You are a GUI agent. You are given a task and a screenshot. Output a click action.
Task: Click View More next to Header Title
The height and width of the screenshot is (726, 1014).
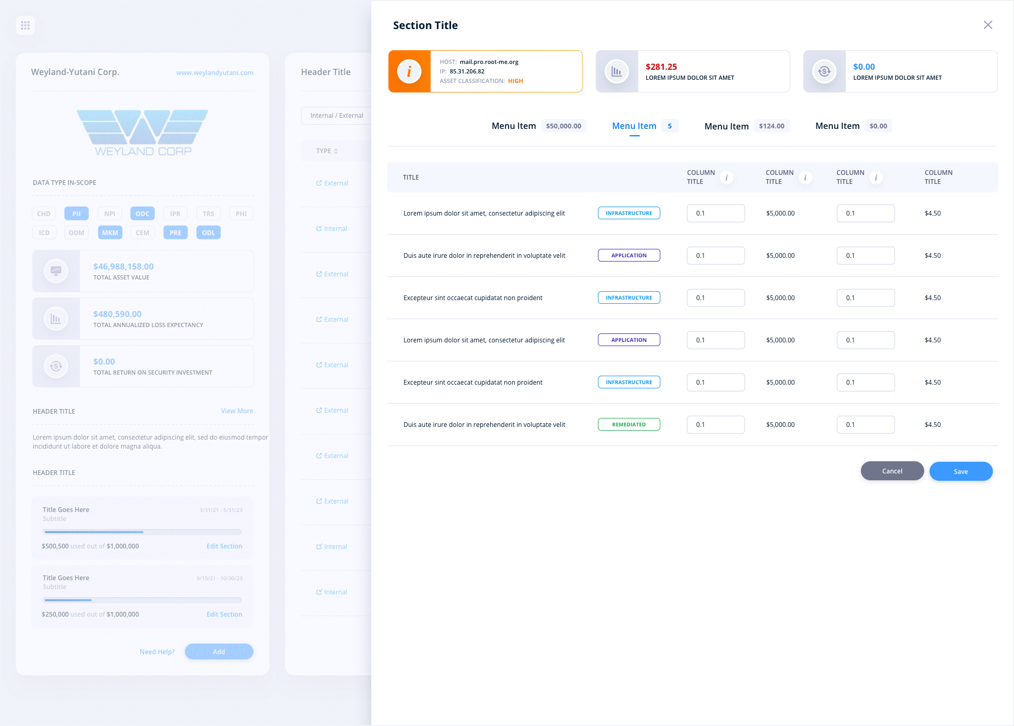(x=237, y=411)
